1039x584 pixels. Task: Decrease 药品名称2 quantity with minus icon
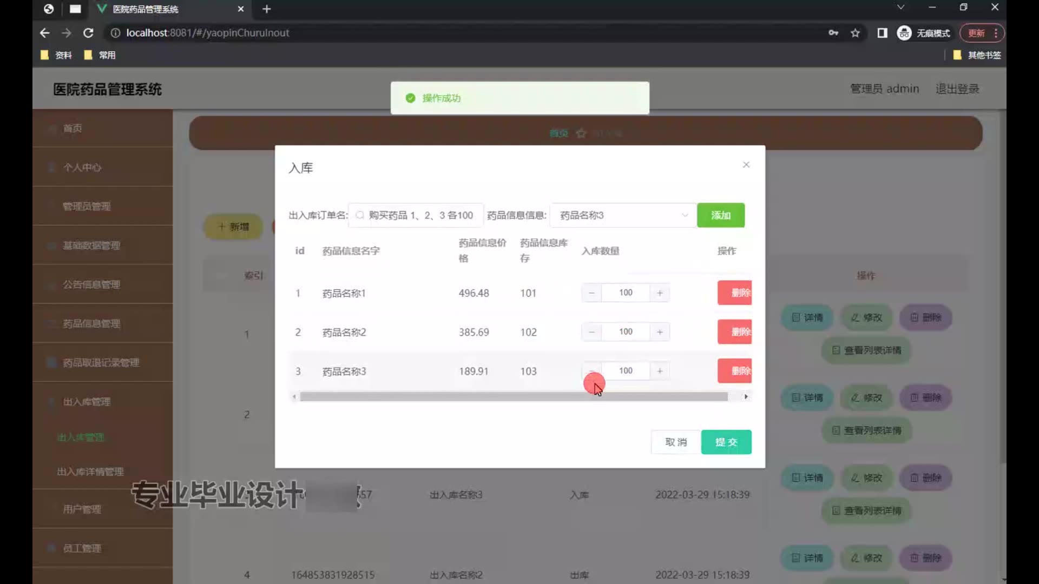(591, 332)
